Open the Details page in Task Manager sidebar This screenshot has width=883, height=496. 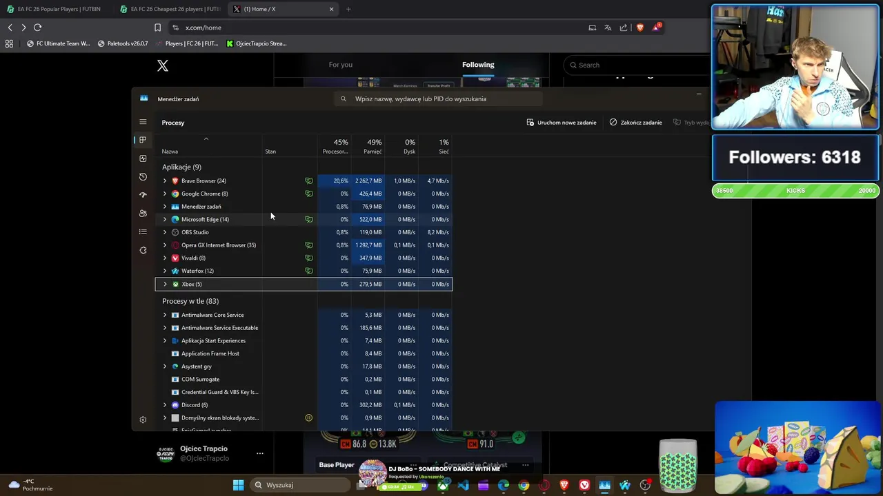tap(143, 231)
